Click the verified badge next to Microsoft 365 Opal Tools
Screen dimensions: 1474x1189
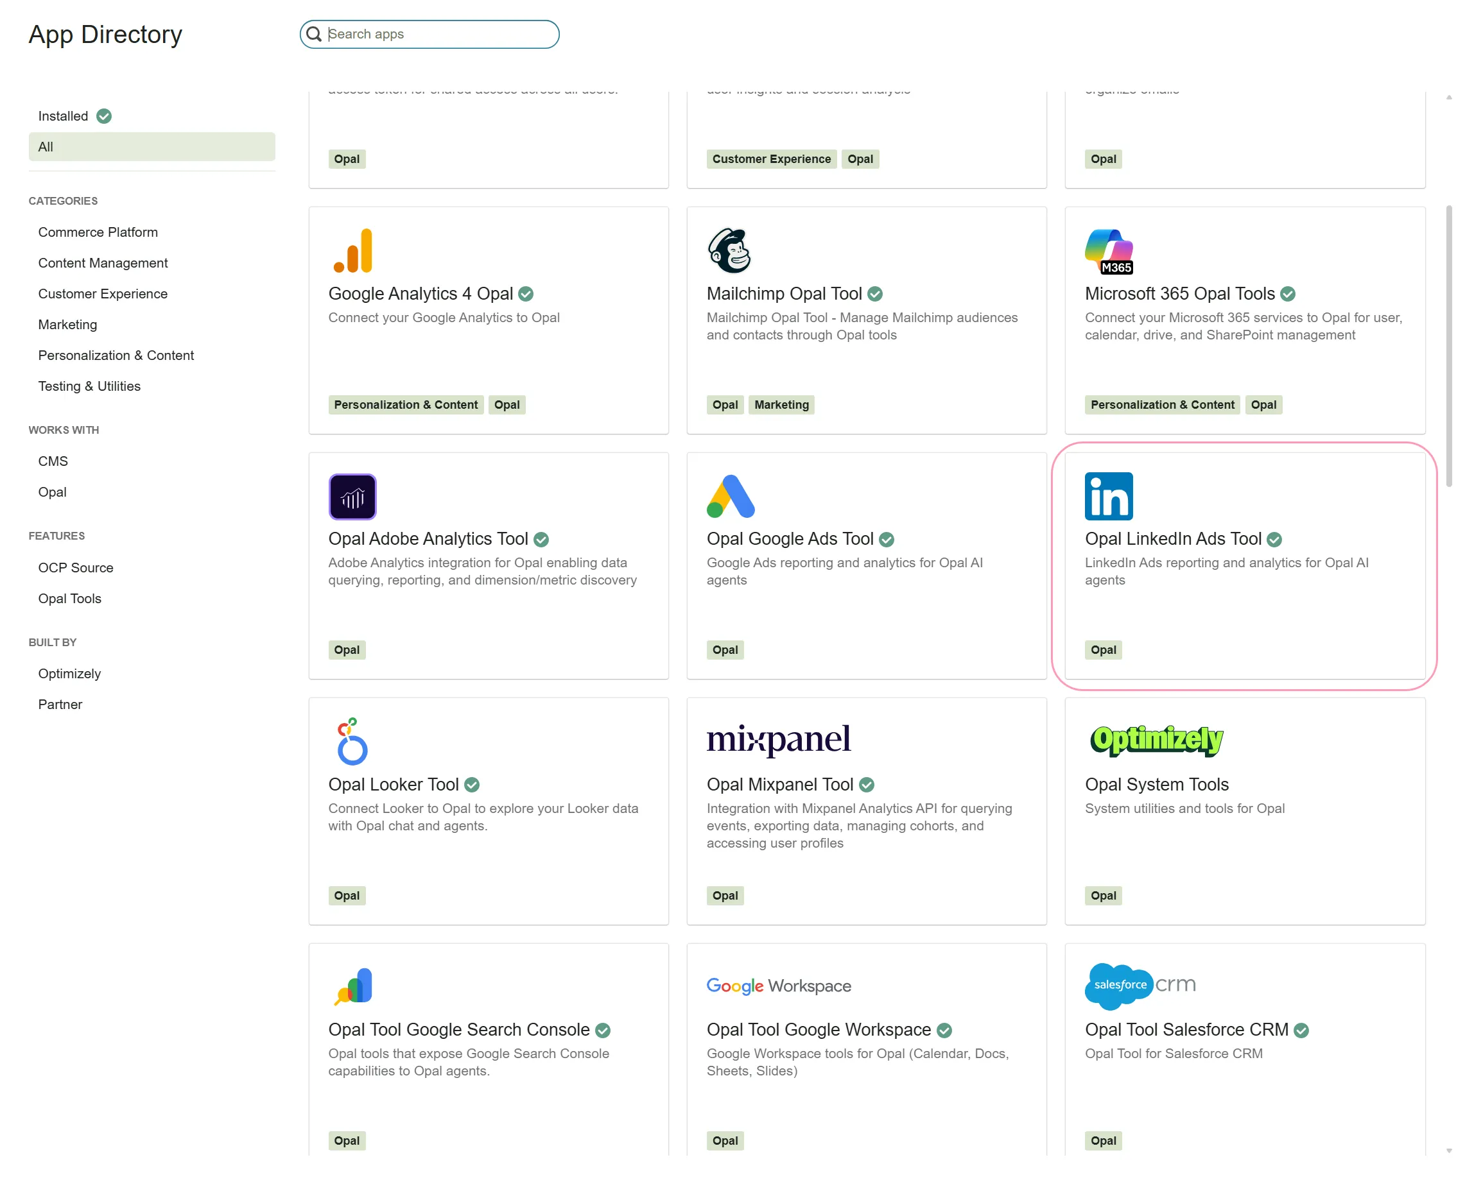click(1288, 294)
